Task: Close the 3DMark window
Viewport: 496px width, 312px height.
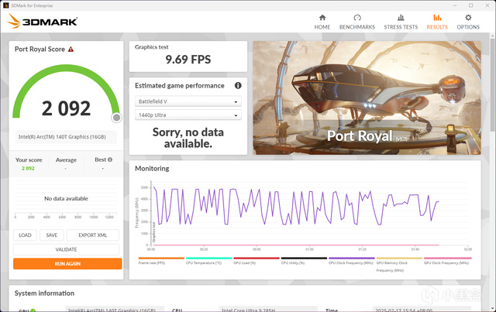Action: tap(487, 5)
